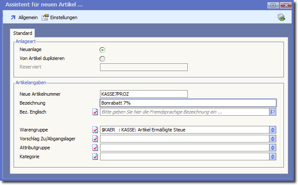Toggle the Vorschlag Zu/Abgangslager checkbox
This screenshot has width=298, height=185.
95,139
